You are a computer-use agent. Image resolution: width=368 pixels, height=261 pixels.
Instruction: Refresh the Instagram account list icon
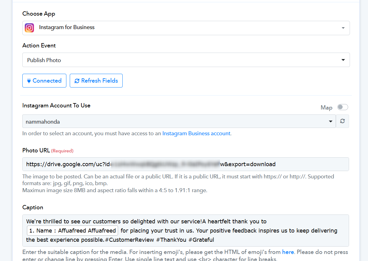[343, 121]
